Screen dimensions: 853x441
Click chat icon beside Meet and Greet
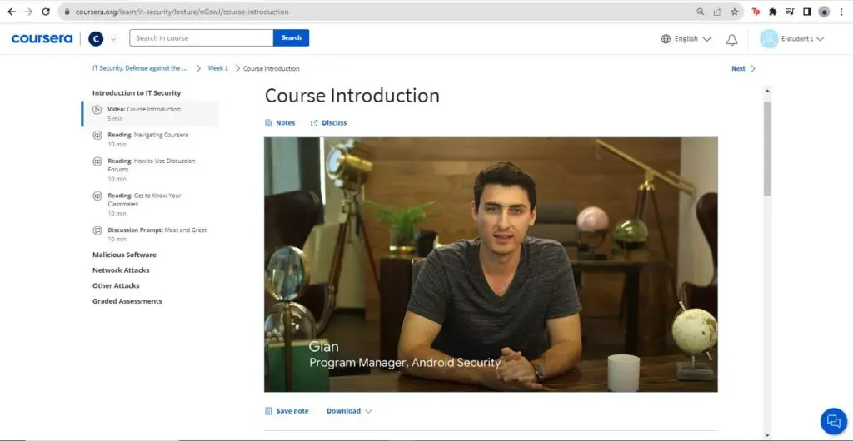(x=97, y=230)
